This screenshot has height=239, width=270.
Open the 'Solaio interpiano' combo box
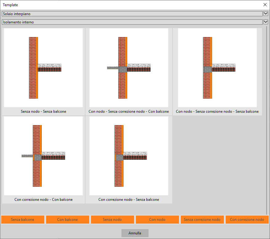[132, 14]
